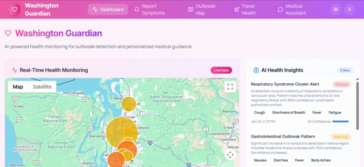364x167 pixels.
Task: Click the Body Aches symptom tag
Action: tap(321, 160)
